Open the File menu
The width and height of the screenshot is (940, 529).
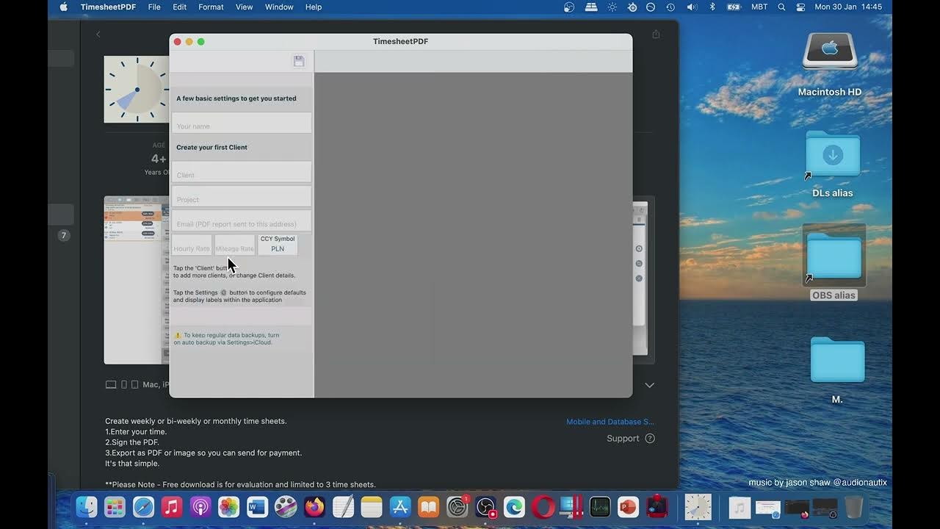[x=154, y=7]
